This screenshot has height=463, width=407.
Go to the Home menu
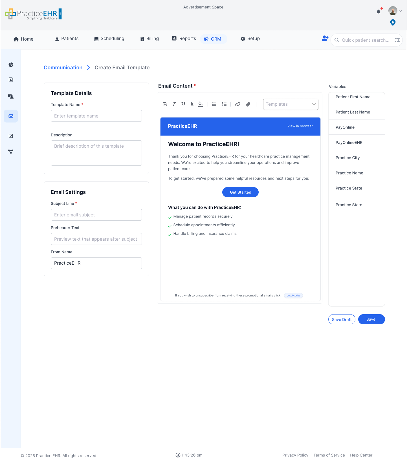(x=23, y=39)
